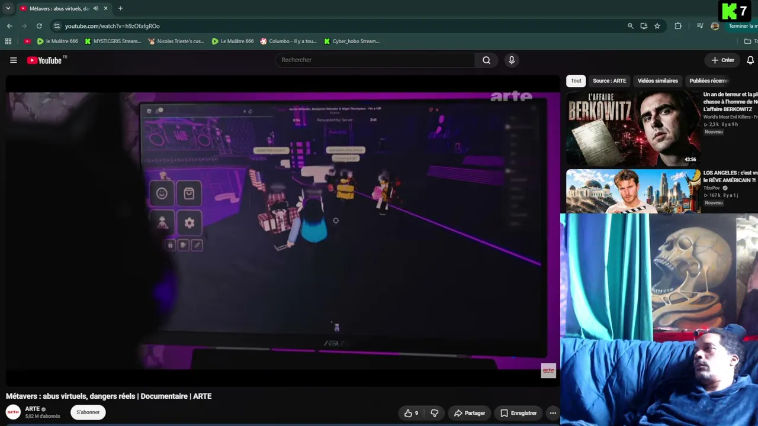Viewport: 758px width, 426px height.
Task: Open the "Nicolas Trieste's cus..." bookmark
Action: point(176,41)
